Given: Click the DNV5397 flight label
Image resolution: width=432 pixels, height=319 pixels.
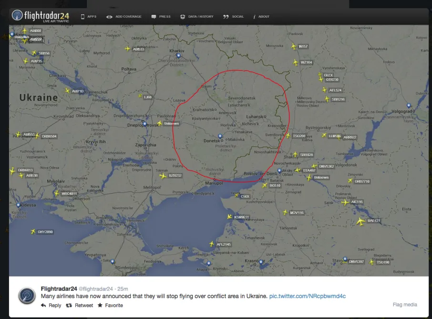Looking at the screenshot, I should [x=356, y=261].
